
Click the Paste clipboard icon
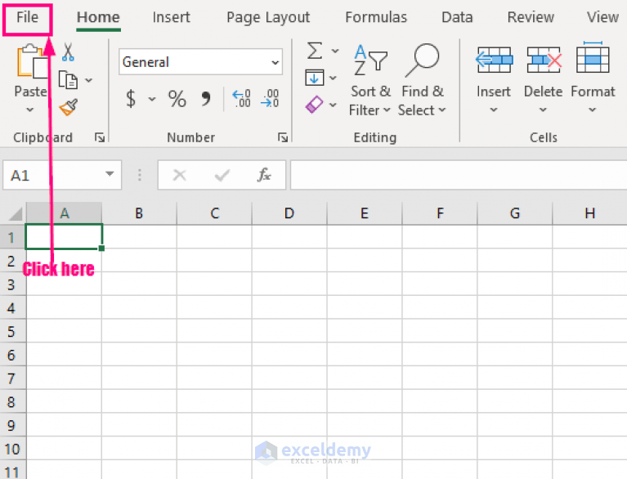32,61
